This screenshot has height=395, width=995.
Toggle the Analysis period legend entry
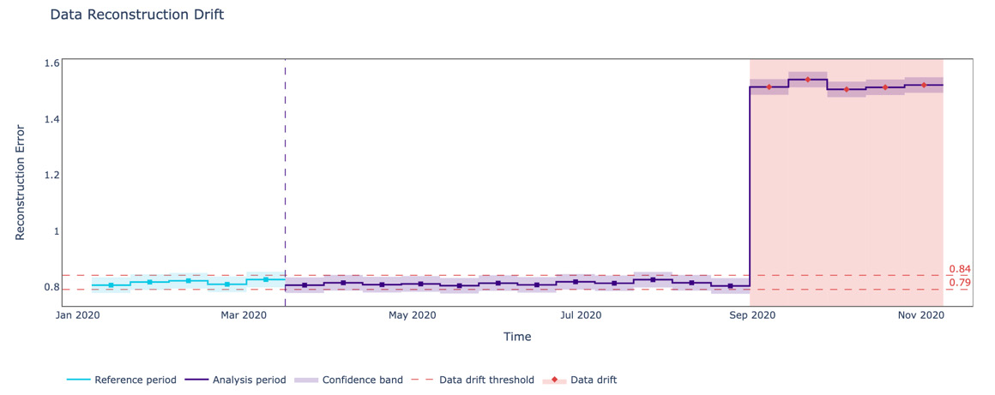point(235,380)
